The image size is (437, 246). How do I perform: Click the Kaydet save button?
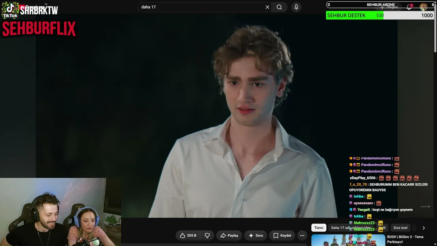click(282, 235)
